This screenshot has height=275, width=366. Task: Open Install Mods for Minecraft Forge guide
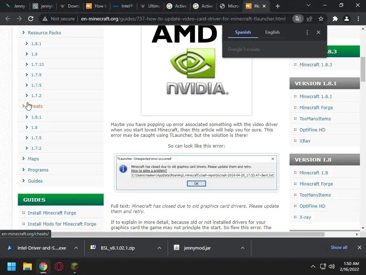pos(62,224)
